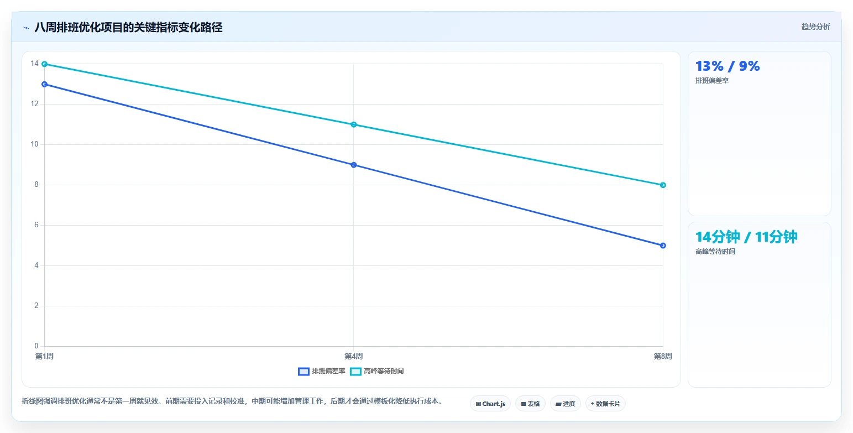Open the 趋势分析 label in the header
The height and width of the screenshot is (433, 853).
815,27
